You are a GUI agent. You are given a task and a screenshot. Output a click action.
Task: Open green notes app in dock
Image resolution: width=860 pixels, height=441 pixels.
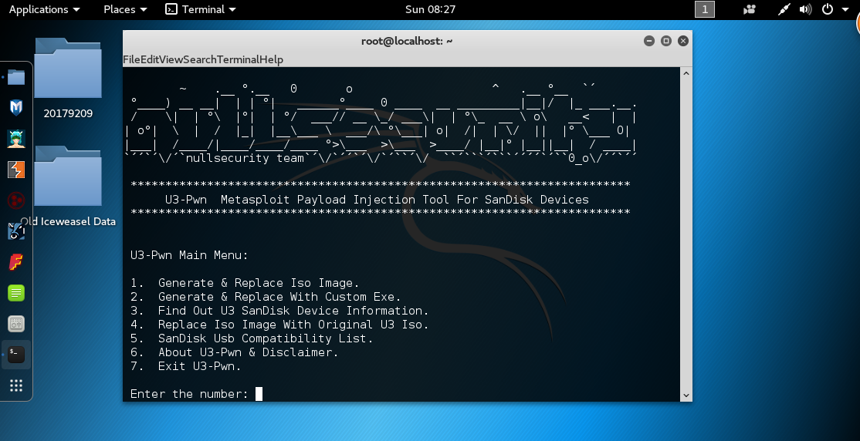coord(16,293)
